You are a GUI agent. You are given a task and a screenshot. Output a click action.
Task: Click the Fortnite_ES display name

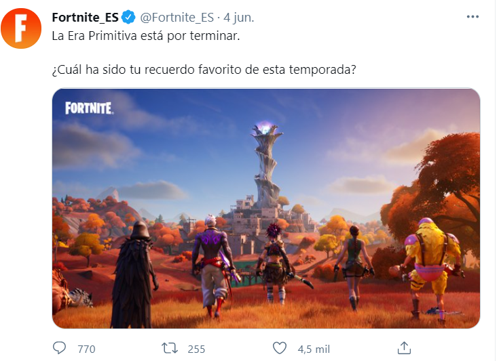pos(86,17)
